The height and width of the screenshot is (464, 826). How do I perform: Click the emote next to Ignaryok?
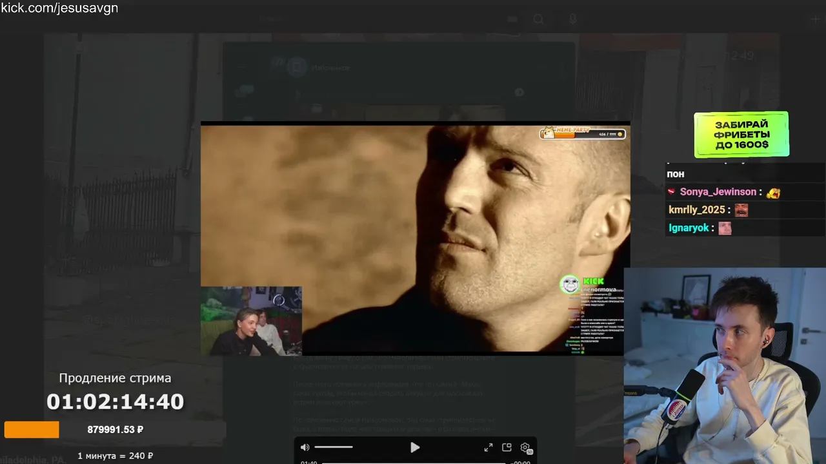point(725,228)
